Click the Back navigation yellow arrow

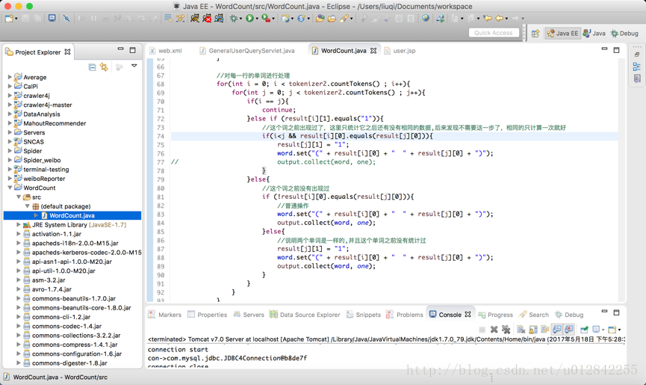(x=500, y=18)
